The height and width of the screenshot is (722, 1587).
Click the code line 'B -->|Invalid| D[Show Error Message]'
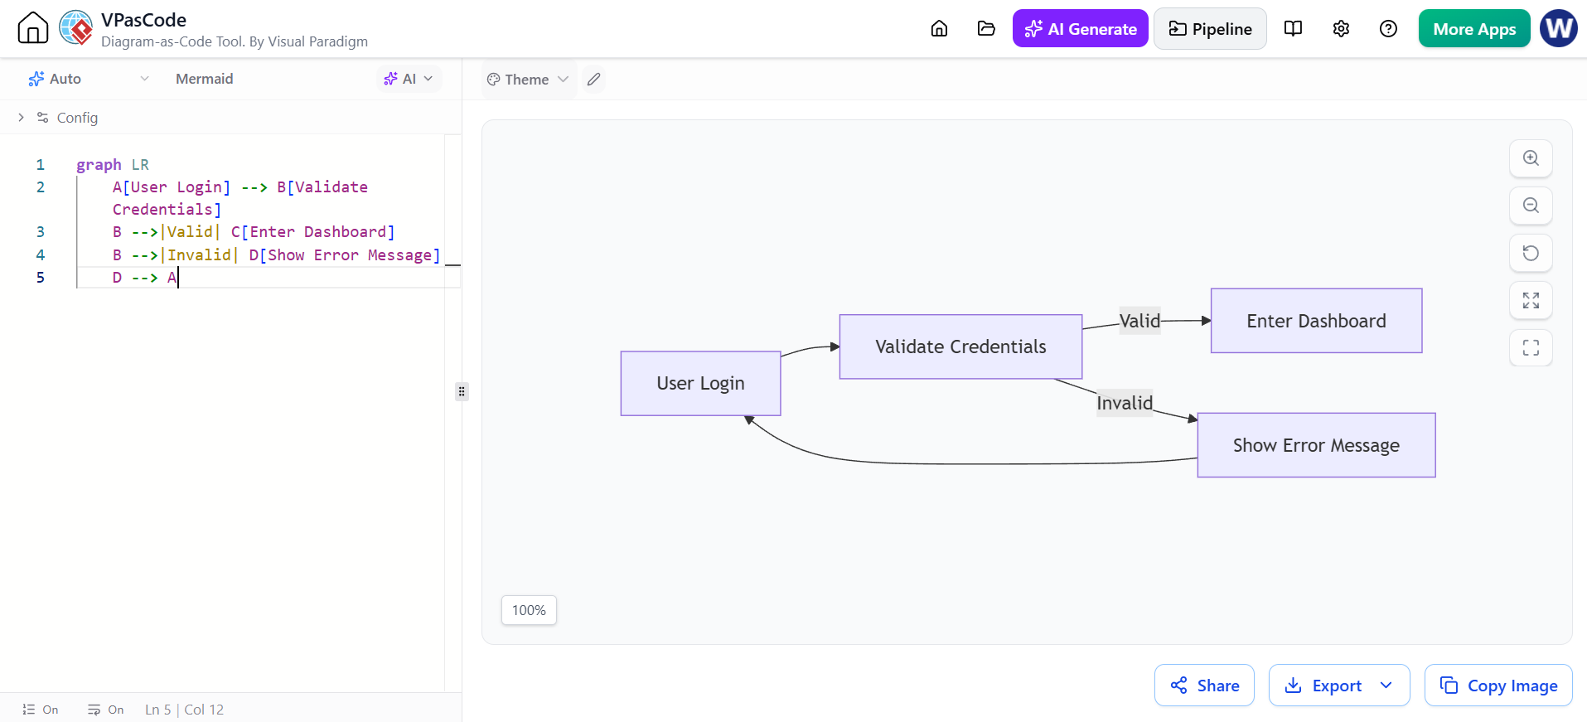click(x=276, y=254)
